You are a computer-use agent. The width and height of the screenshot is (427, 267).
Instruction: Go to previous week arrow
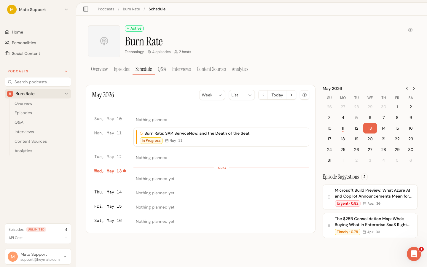click(x=263, y=95)
